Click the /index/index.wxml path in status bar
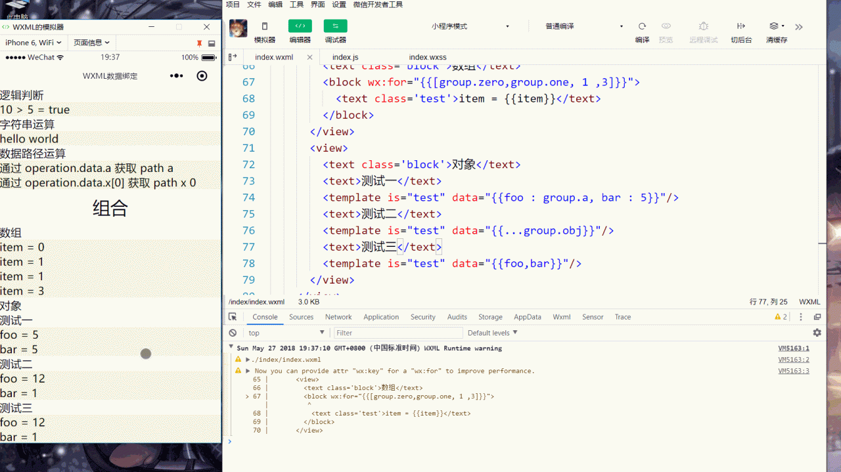 point(257,302)
